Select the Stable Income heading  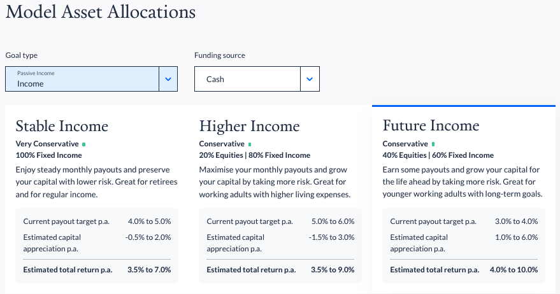point(62,126)
